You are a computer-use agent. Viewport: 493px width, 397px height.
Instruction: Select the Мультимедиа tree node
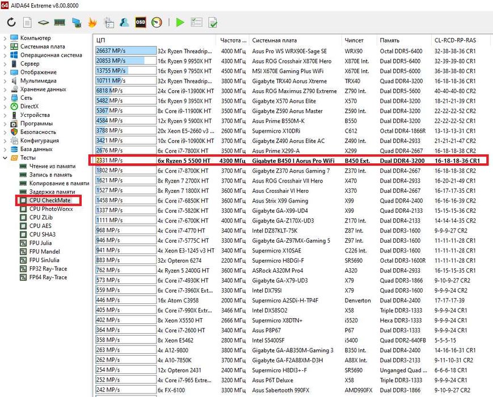coord(39,81)
